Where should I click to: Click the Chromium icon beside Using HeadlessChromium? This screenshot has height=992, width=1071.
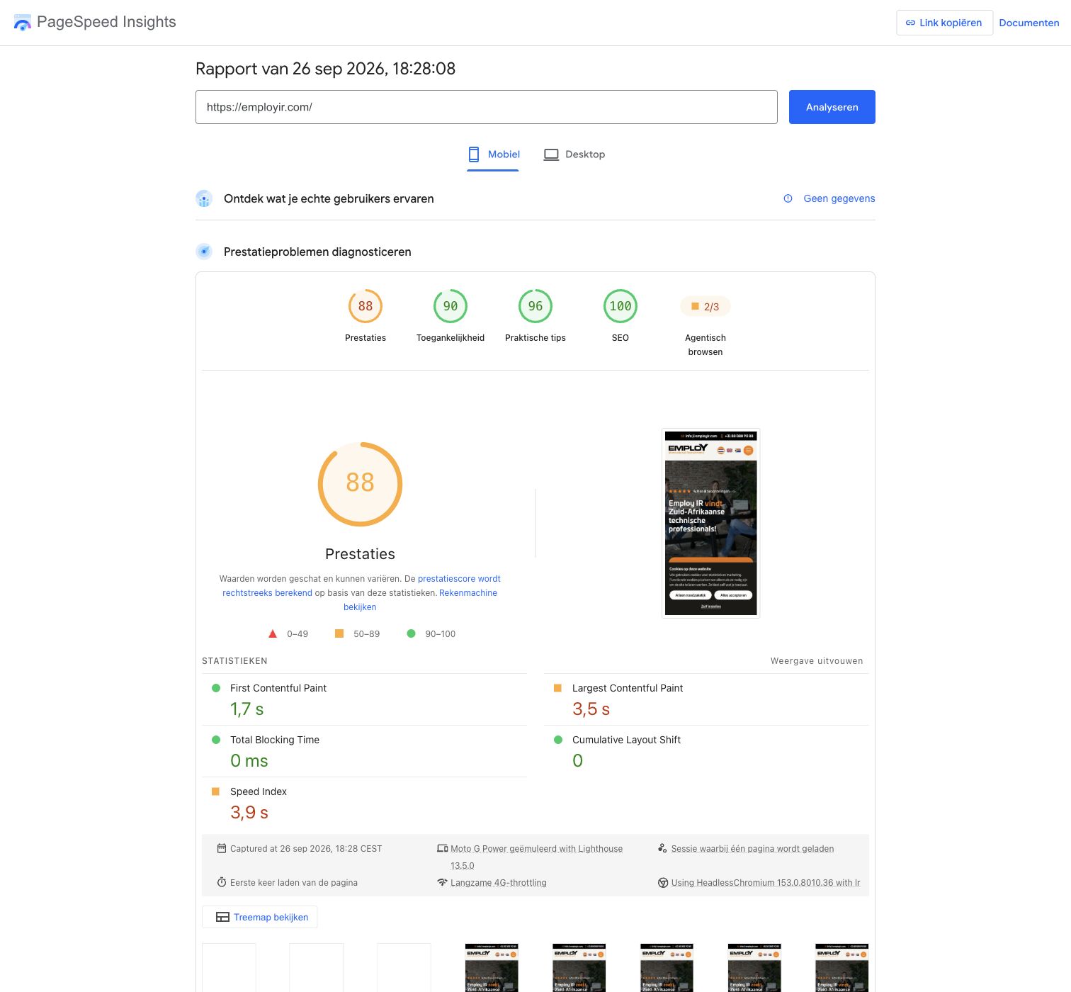663,883
